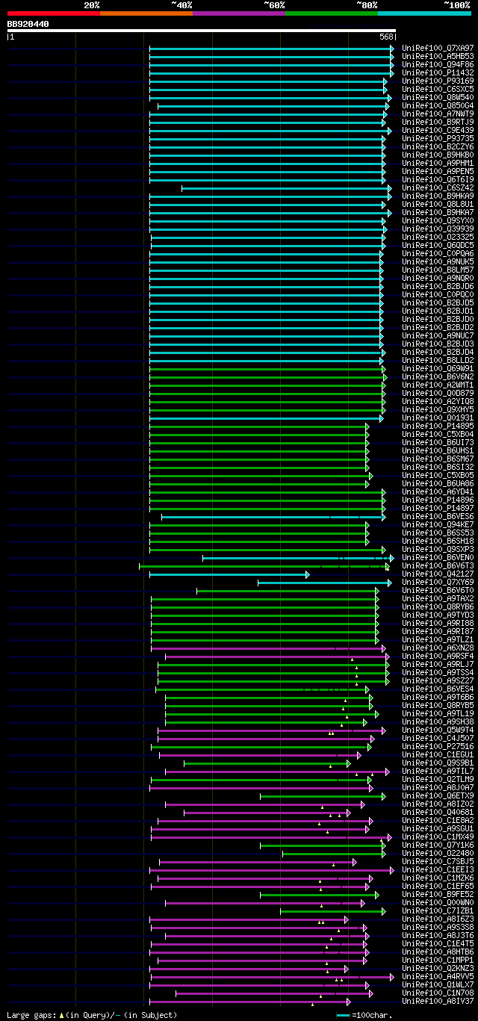Open hit UniRef100_C6SXC5
Viewport: 478px width, 1021px height.
point(438,89)
